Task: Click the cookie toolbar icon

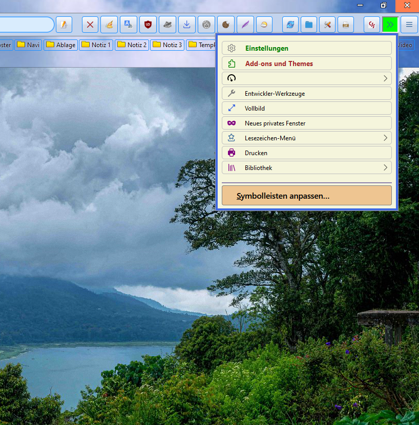Action: pyautogui.click(x=226, y=25)
